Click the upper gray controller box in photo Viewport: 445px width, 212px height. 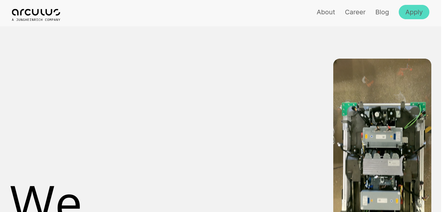click(x=382, y=136)
